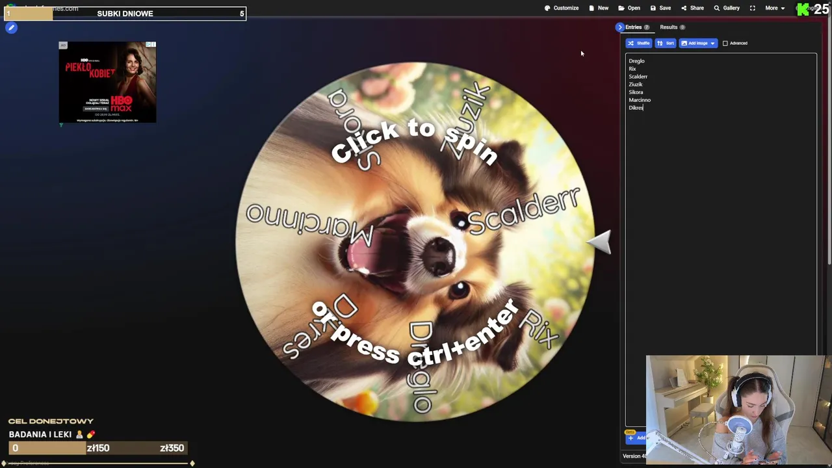Click the Dreglo entry line

(x=636, y=61)
